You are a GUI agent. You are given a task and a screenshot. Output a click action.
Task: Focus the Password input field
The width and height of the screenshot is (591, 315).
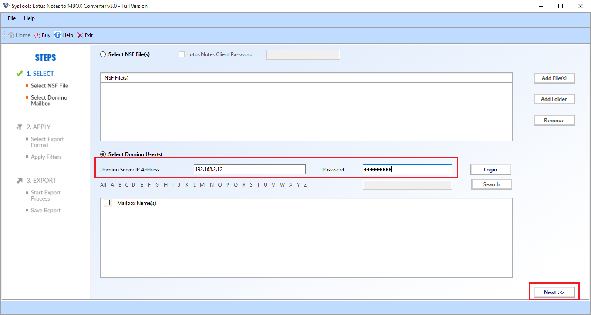407,170
